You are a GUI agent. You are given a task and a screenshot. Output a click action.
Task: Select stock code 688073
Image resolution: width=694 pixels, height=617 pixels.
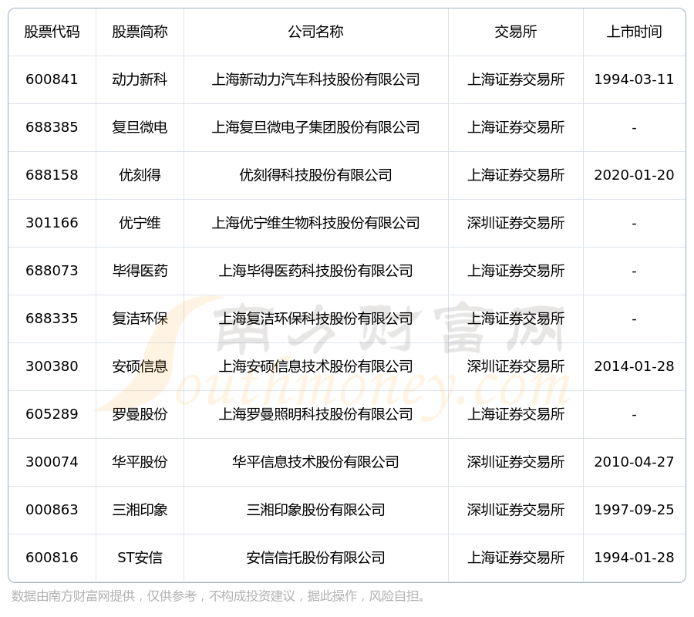52,271
